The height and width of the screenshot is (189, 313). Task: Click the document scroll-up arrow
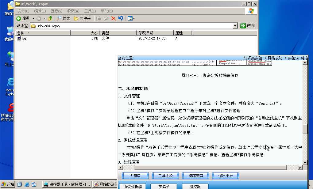point(305,62)
